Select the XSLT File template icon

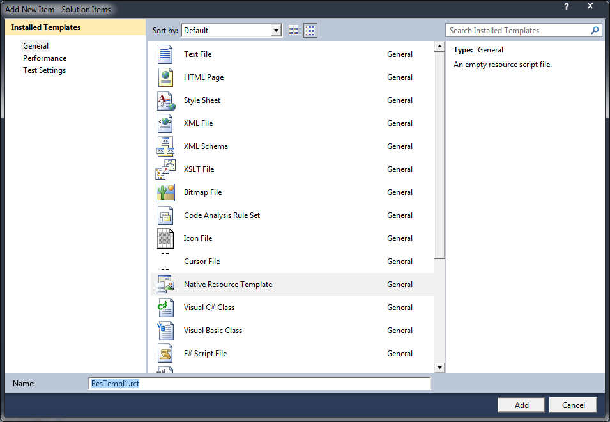click(165, 169)
